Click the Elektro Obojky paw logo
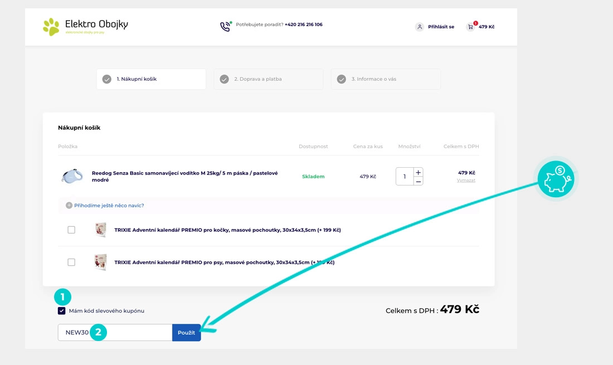613x365 pixels. coord(51,26)
